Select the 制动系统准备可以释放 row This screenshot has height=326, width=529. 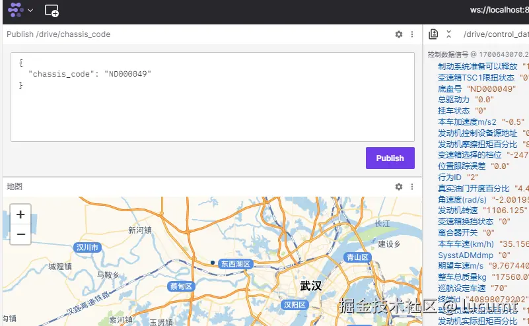click(483, 67)
